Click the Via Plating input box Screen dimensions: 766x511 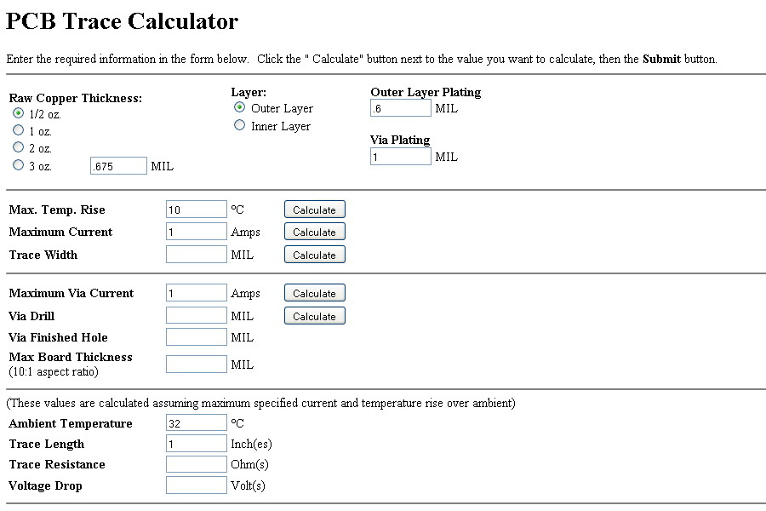click(x=400, y=157)
